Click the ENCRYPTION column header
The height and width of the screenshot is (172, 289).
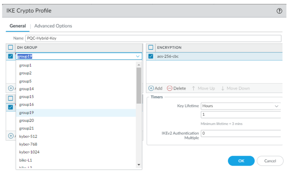(219, 48)
